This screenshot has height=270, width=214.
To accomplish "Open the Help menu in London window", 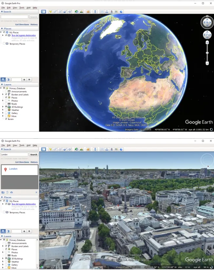I will tap(35, 145).
